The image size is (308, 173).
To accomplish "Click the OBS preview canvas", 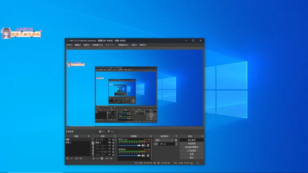I will [x=134, y=88].
